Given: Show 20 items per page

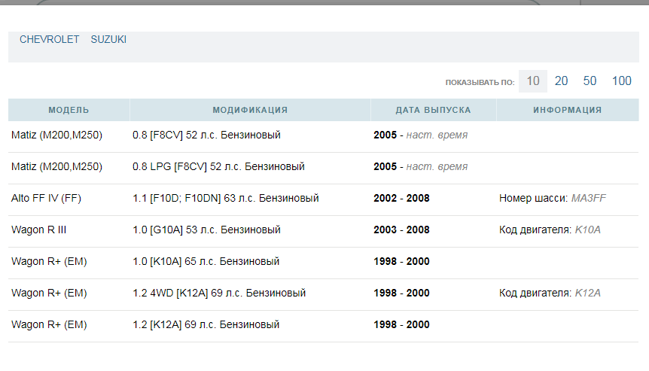Looking at the screenshot, I should point(561,81).
